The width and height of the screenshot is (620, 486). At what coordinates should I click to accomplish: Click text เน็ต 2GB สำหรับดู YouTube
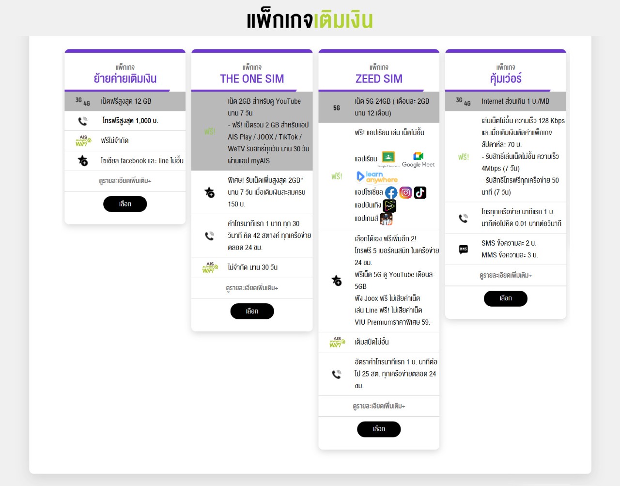[x=264, y=101]
